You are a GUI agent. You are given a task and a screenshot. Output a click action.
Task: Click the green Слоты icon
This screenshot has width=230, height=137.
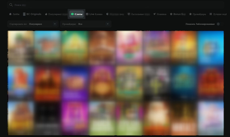tap(72, 14)
